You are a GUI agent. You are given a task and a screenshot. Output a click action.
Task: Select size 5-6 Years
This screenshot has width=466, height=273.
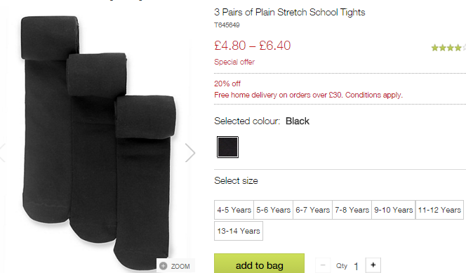pyautogui.click(x=273, y=210)
